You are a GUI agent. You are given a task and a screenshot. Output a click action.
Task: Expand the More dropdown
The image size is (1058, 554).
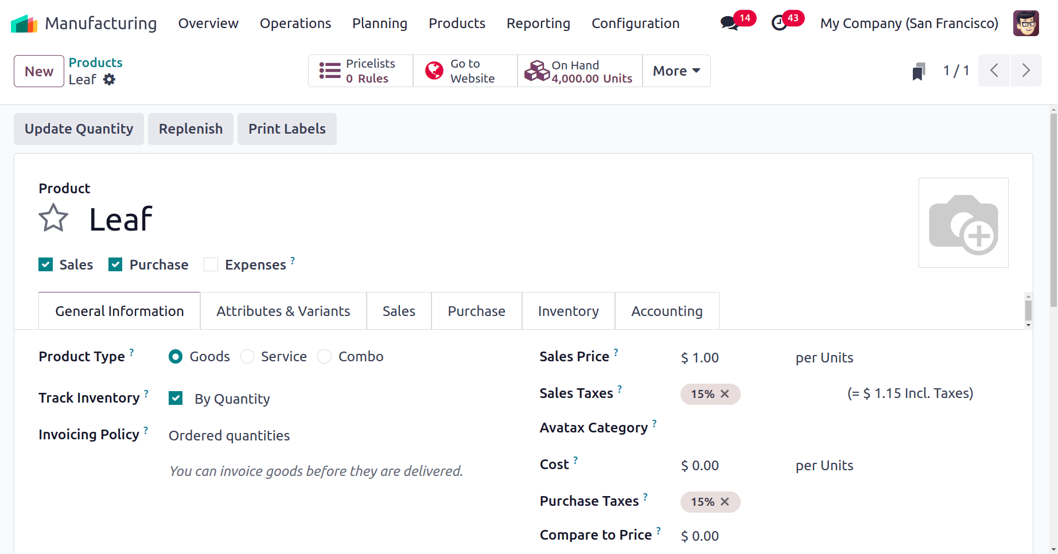676,71
